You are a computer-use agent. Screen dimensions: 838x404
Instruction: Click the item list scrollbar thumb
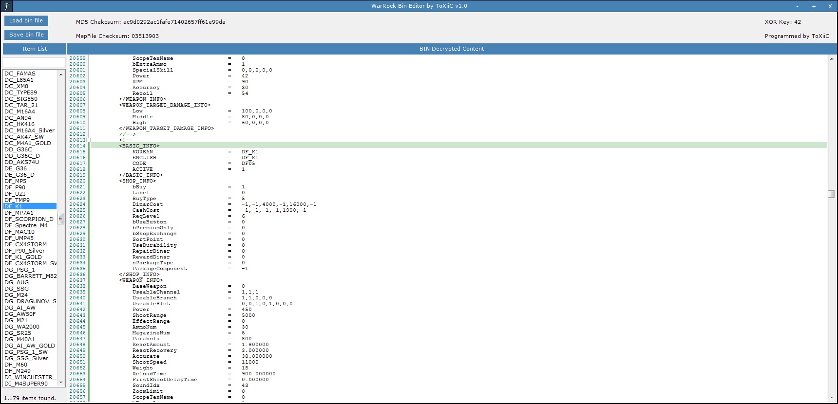click(x=61, y=219)
